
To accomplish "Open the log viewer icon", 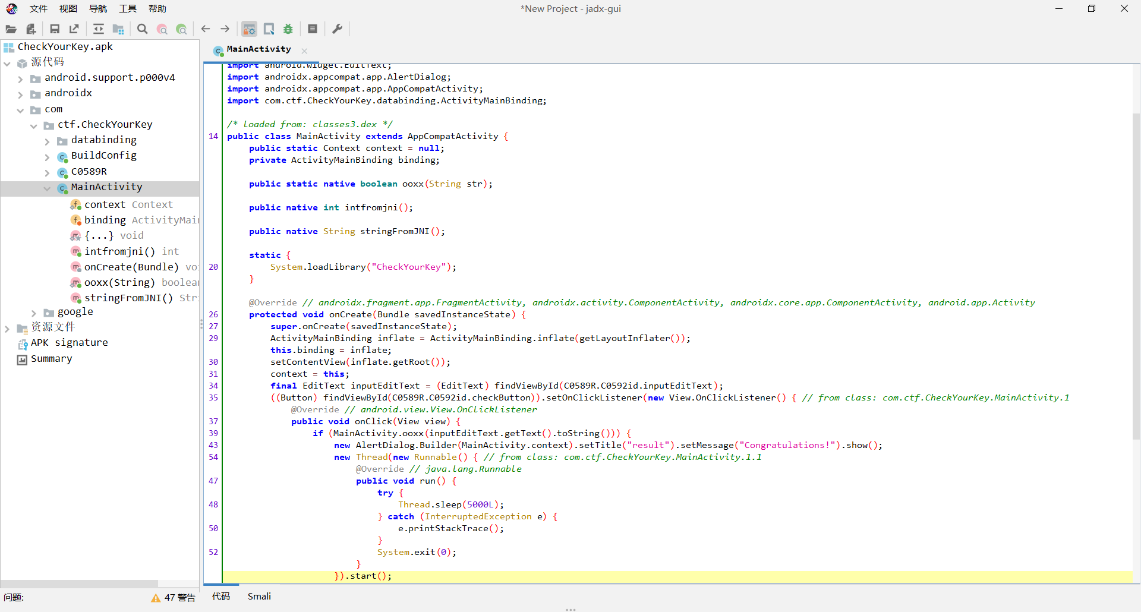I will [x=313, y=29].
